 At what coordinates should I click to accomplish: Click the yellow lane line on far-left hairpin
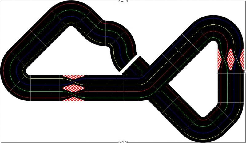(x=25, y=70)
